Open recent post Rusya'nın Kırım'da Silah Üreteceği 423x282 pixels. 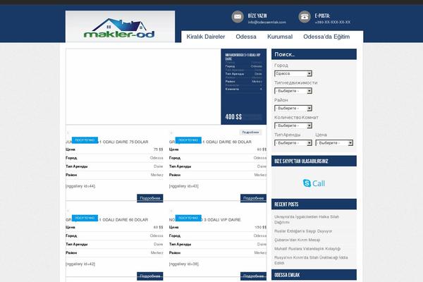click(x=311, y=260)
